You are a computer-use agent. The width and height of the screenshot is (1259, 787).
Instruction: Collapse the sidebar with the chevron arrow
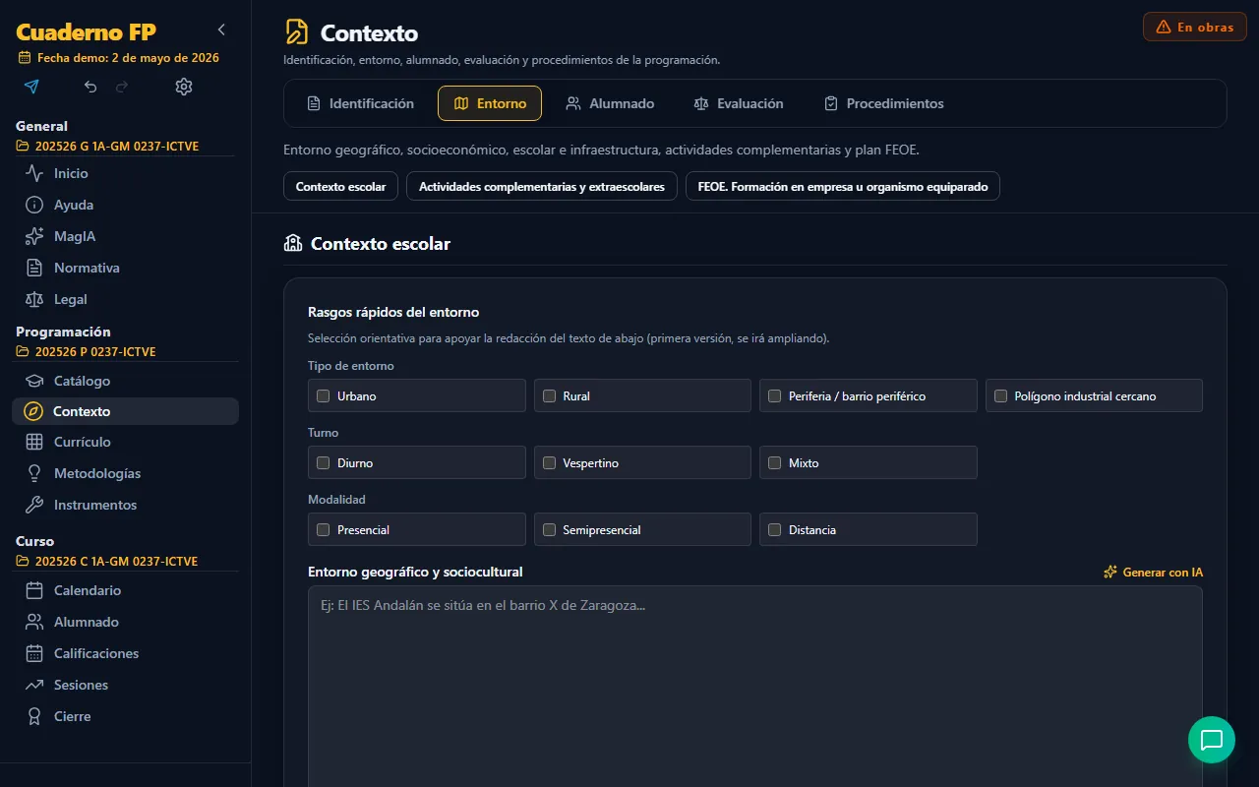pos(221,30)
